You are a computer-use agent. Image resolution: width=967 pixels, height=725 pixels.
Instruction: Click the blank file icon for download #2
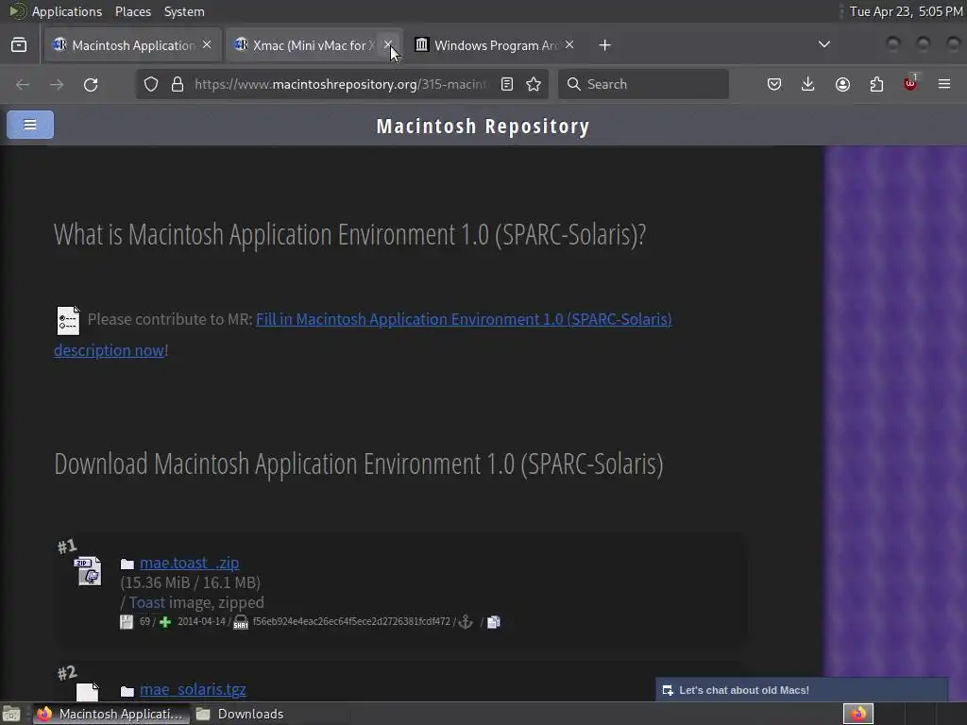point(88,692)
